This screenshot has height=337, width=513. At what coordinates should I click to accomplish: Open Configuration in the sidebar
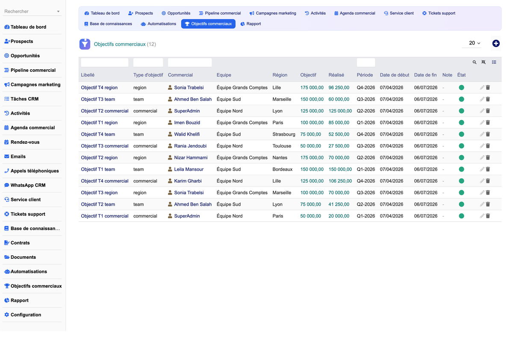(x=32, y=315)
